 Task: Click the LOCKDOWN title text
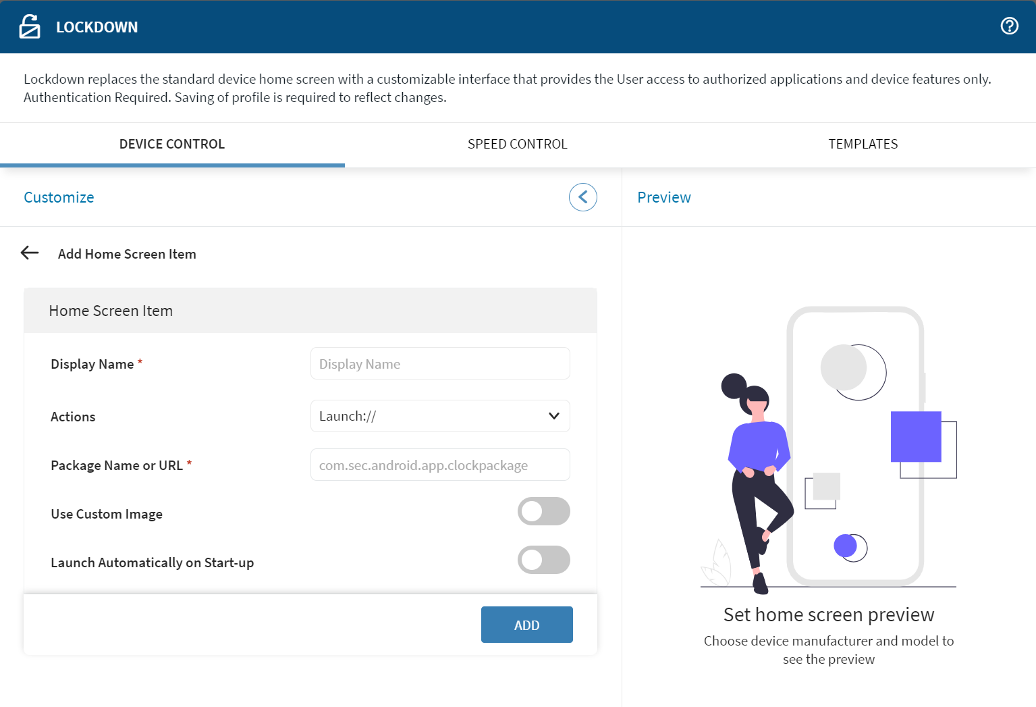point(97,27)
